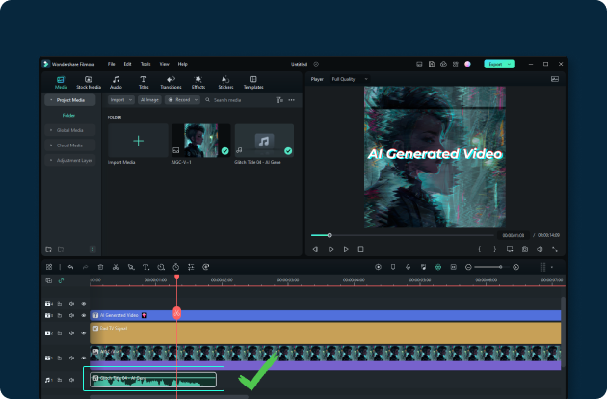Click the zoom in plus on timeline

[515, 267]
